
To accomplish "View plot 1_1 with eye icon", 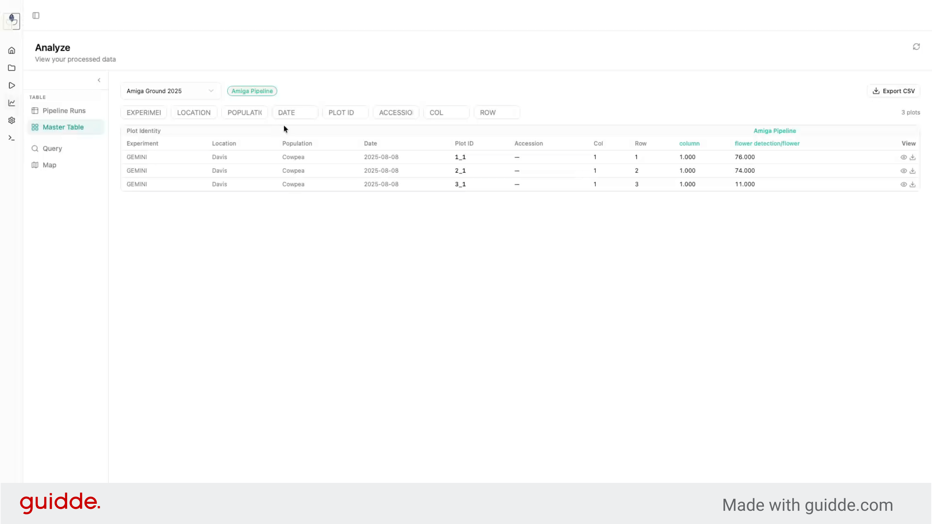I will click(x=904, y=157).
